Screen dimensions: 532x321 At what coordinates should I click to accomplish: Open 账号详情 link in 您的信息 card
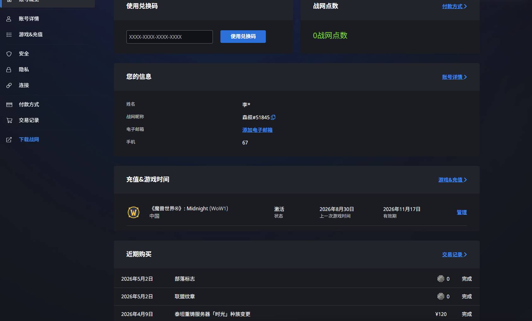454,77
